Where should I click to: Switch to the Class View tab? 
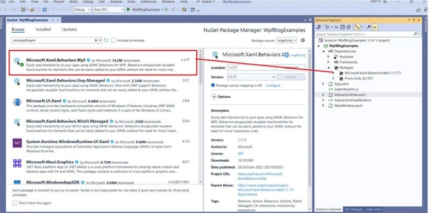(373, 209)
